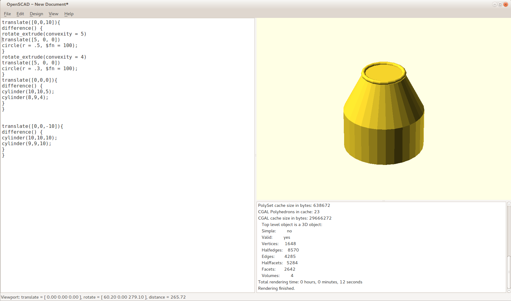Click the 'rotate_extrude(convexity = 5)' line
Viewport: 511px width, 301px height.
tap(44, 34)
